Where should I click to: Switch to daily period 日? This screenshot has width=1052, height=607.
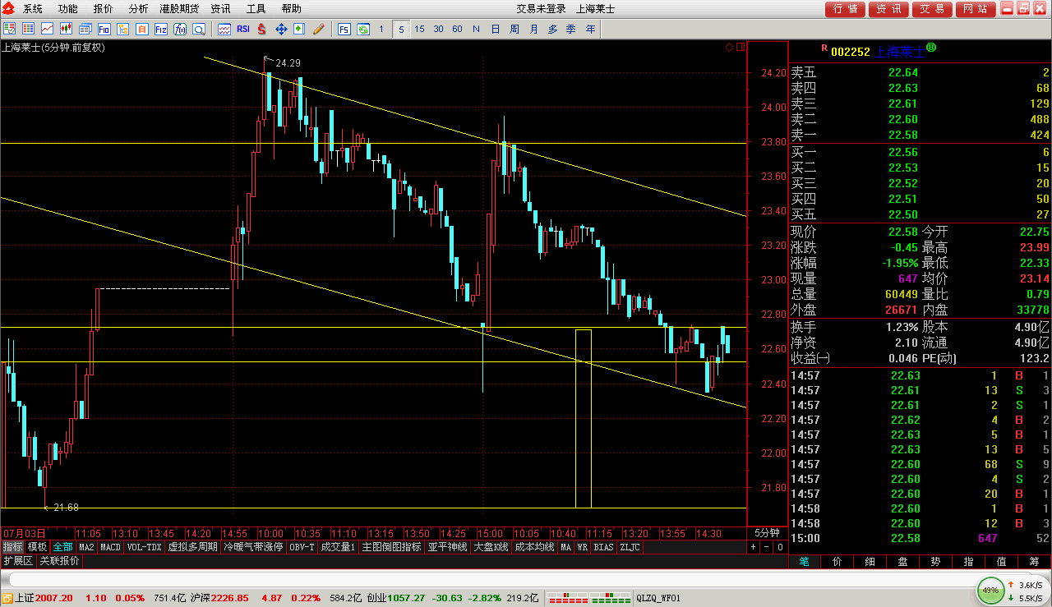point(496,29)
